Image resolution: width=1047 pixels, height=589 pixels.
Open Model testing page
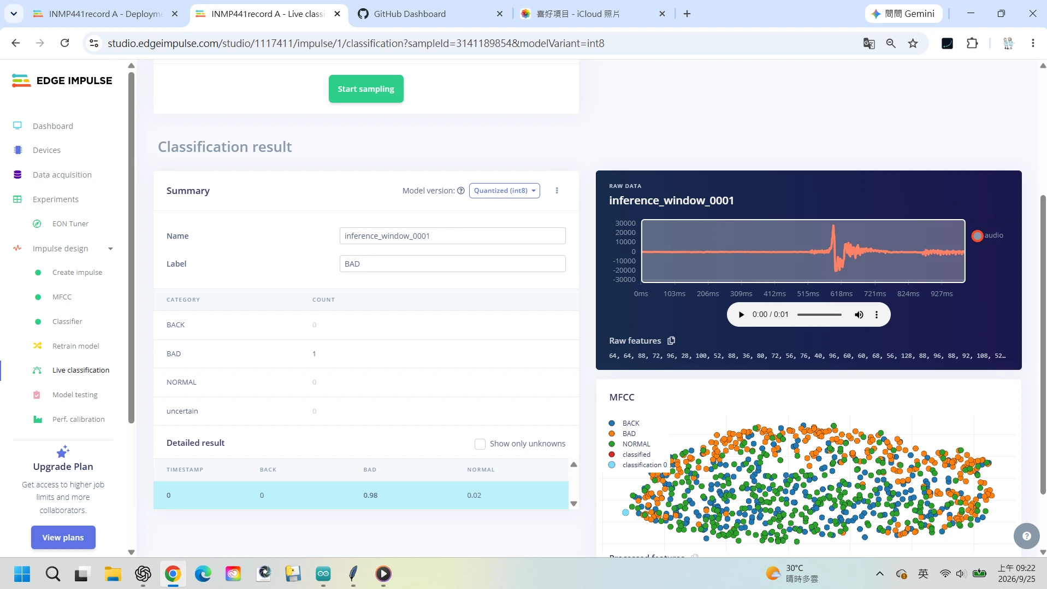[x=75, y=394]
